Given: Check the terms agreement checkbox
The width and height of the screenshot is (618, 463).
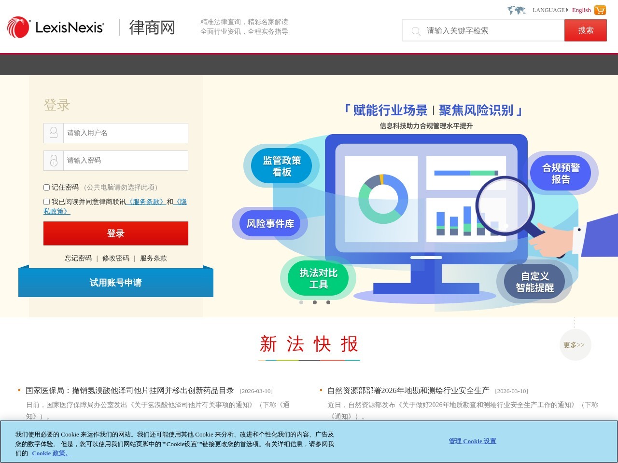Looking at the screenshot, I should (x=46, y=201).
